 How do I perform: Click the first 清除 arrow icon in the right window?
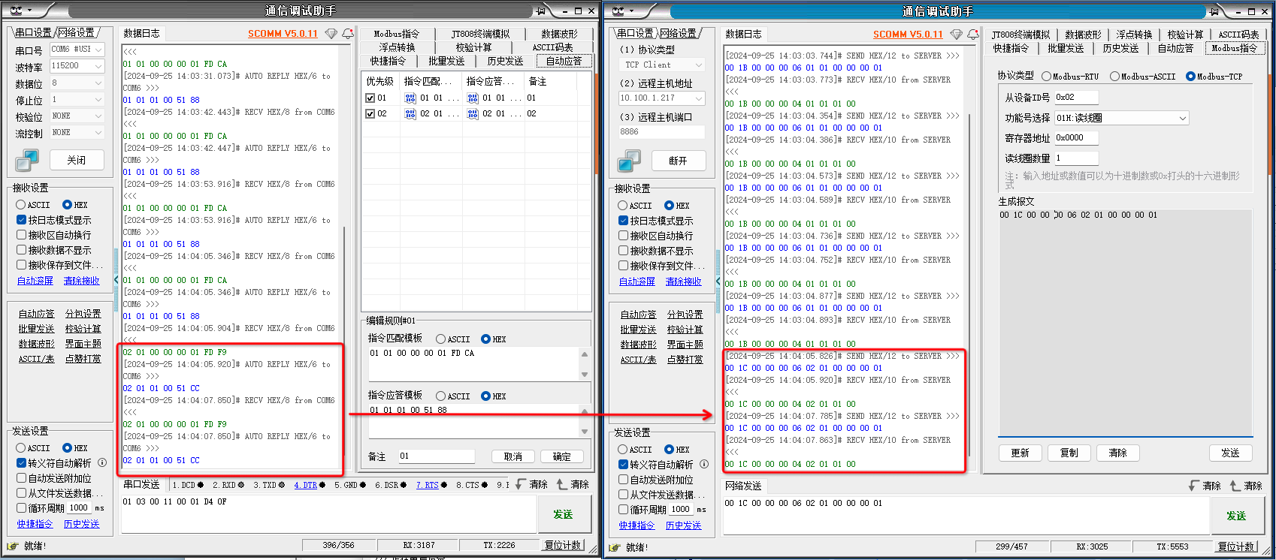[x=1194, y=486]
